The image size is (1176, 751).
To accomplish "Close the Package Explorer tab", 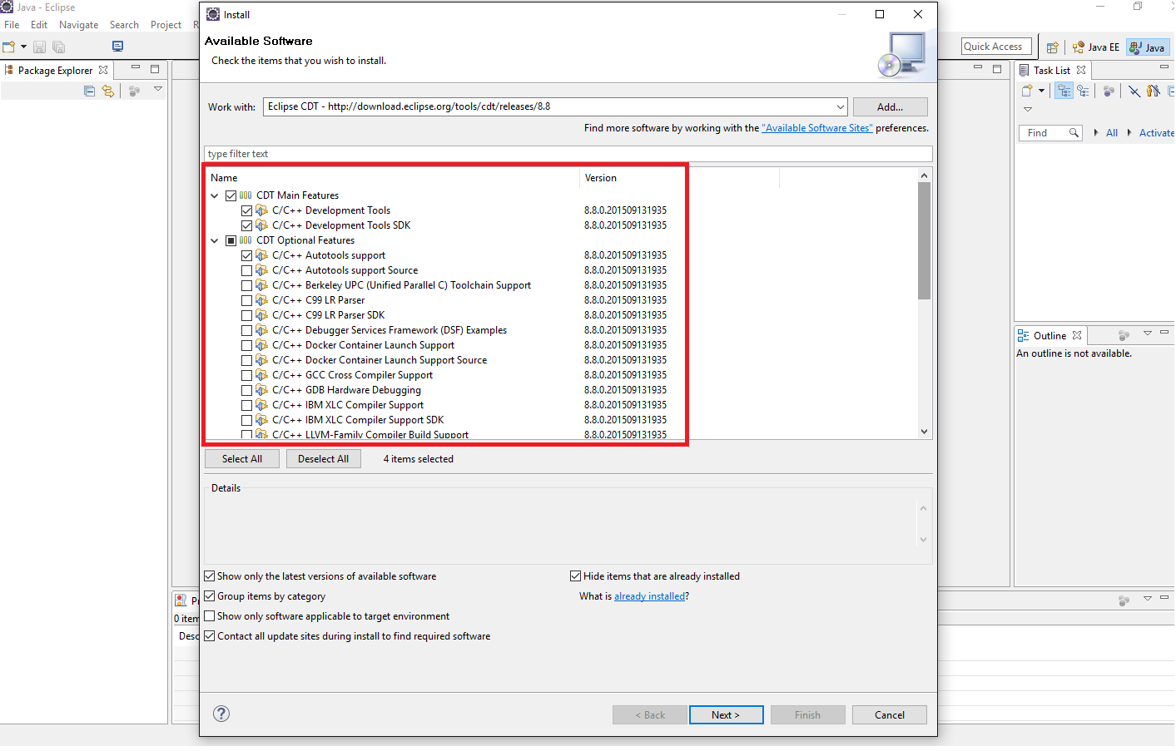I will pyautogui.click(x=103, y=70).
